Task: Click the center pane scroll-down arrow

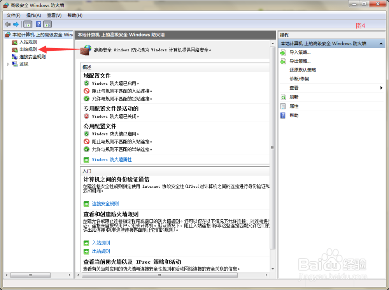Action: pos(273,269)
